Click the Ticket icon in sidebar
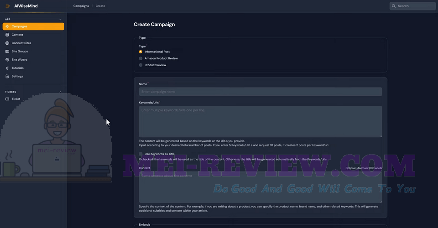The width and height of the screenshot is (438, 228). point(7,99)
